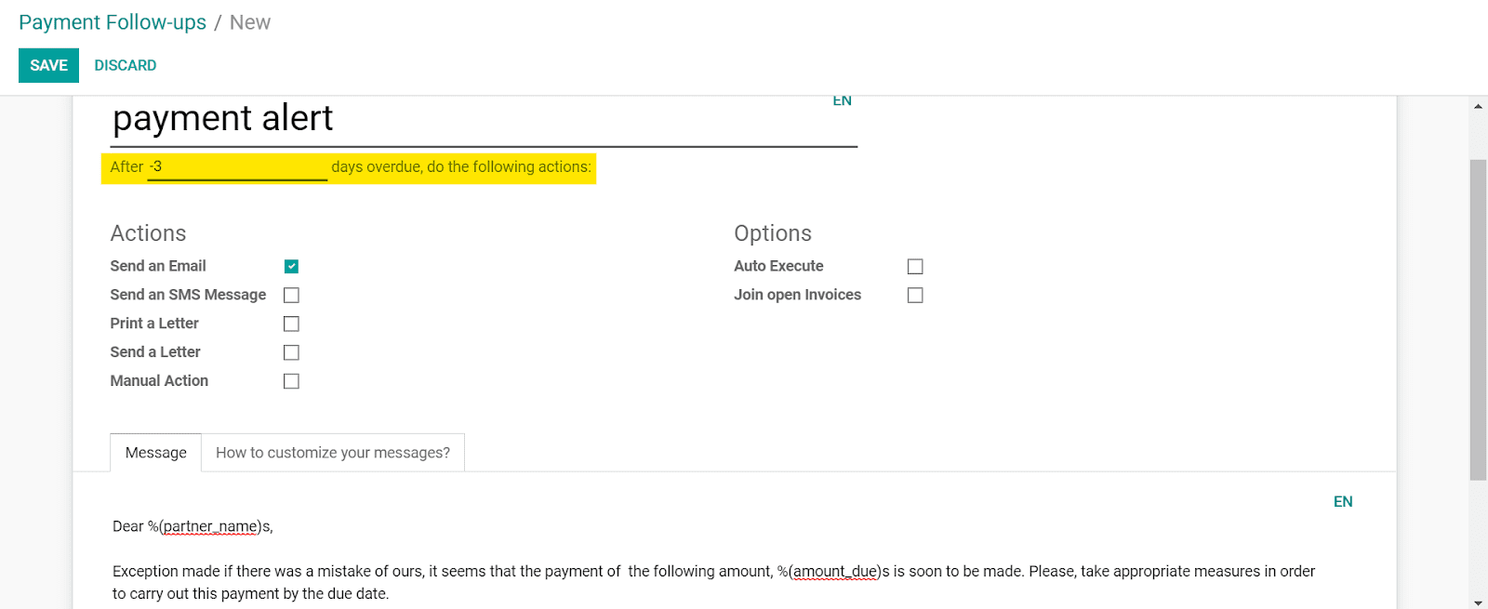Open Payment Follow-ups breadcrumb link

click(113, 22)
